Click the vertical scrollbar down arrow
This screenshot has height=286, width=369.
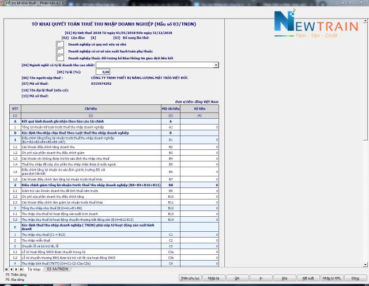point(365,265)
